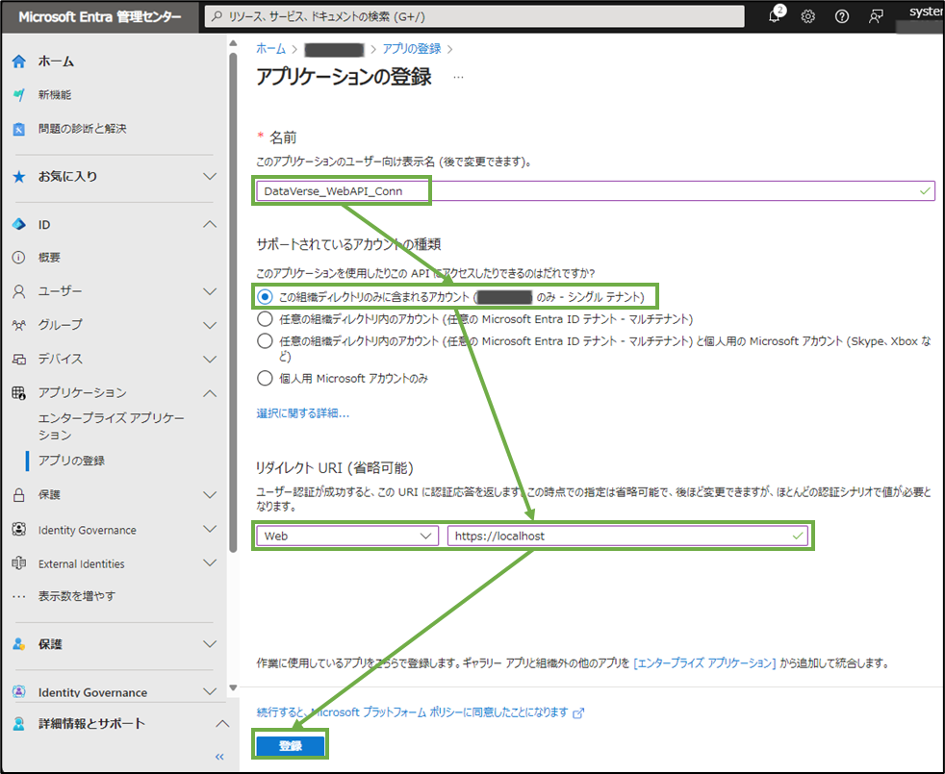Select multitenant plus personal Microsoft accounts radio

pos(265,341)
